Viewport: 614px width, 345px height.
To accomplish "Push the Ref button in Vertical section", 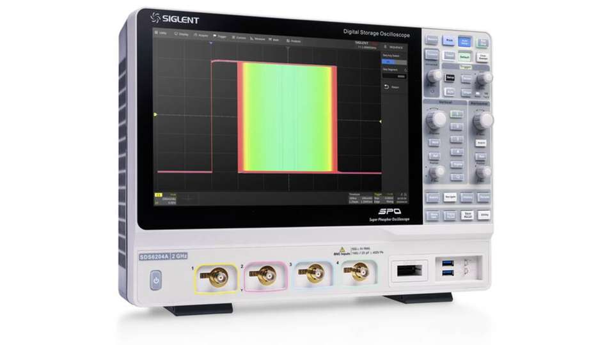I will 434,156.
